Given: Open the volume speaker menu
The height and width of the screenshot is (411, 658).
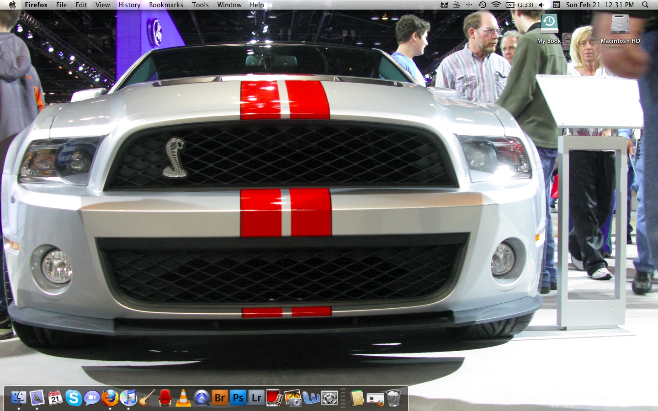Looking at the screenshot, I should click(x=541, y=5).
